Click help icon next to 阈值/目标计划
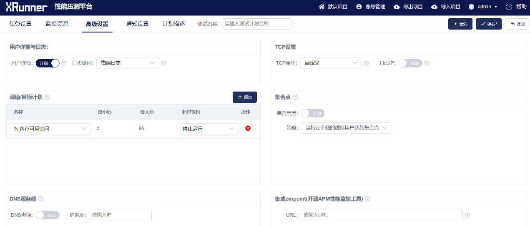Screen dimensions: 530x226 (x=47, y=97)
